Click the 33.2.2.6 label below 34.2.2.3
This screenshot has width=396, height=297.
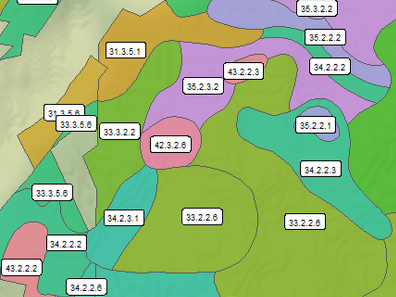coord(305,223)
